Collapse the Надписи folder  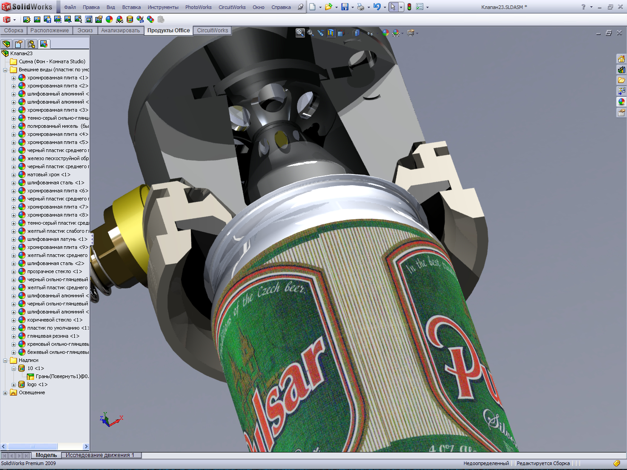(x=5, y=361)
